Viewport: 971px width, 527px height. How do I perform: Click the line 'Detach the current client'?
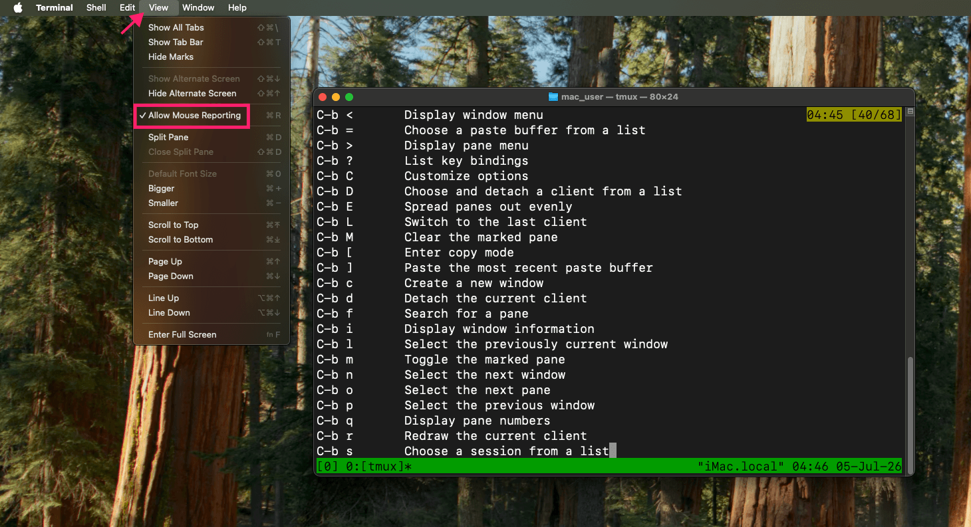(x=495, y=298)
